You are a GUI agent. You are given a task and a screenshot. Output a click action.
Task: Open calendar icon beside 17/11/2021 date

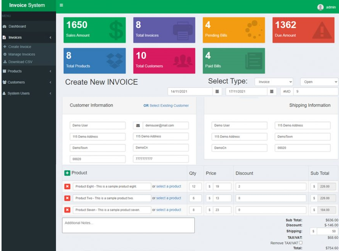click(x=272, y=91)
